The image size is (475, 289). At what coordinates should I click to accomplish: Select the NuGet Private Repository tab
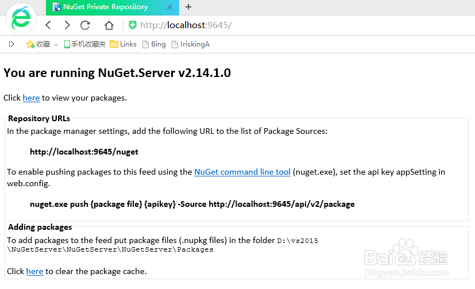click(113, 7)
